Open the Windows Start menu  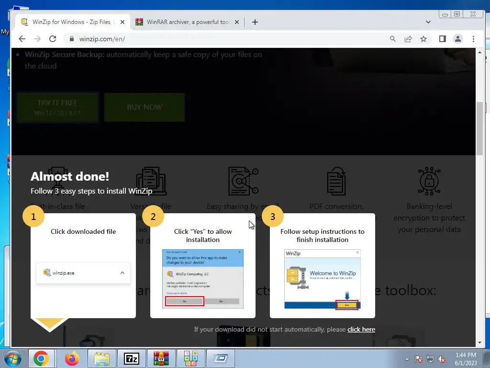[12, 358]
